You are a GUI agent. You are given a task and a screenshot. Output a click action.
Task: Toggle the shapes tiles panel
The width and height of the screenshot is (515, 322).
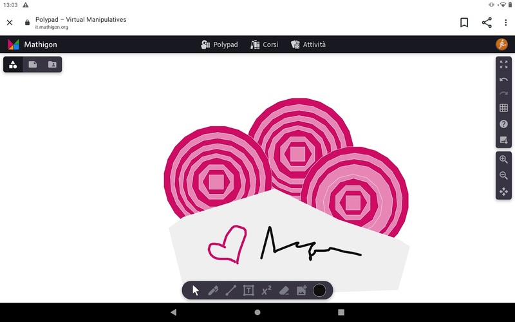[13, 64]
